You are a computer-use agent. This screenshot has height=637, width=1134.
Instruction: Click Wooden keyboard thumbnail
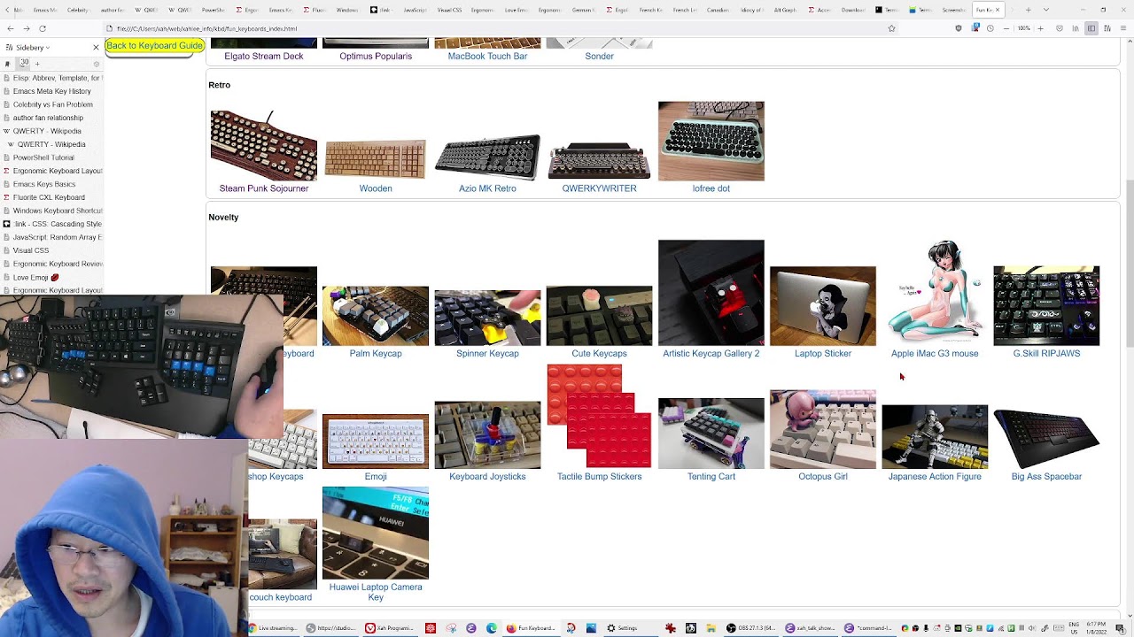pyautogui.click(x=376, y=160)
